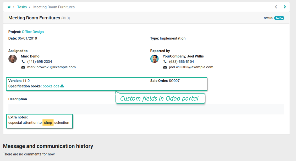Click the highlighted word "shop"

click(x=48, y=123)
